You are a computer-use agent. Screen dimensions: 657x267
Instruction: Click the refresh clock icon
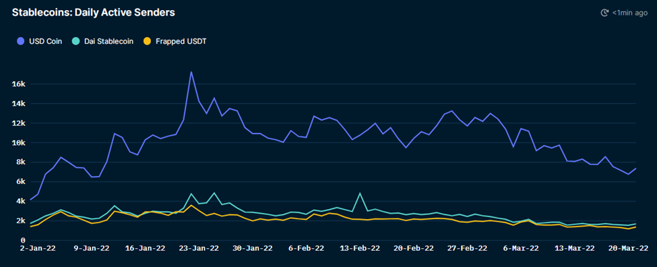(604, 13)
